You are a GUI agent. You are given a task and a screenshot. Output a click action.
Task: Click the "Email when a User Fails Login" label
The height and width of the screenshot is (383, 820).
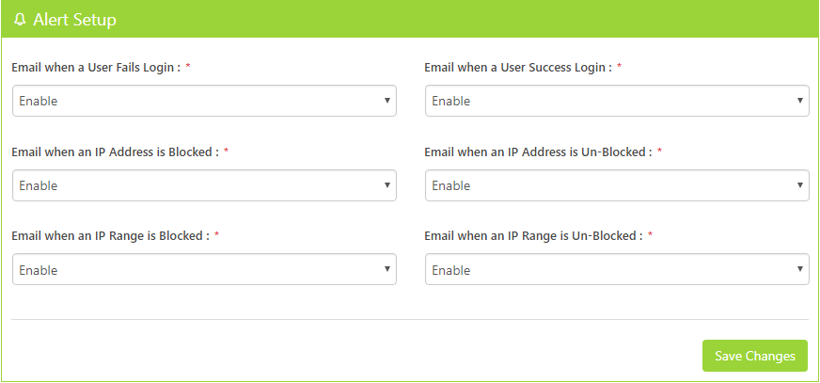pyautogui.click(x=96, y=68)
